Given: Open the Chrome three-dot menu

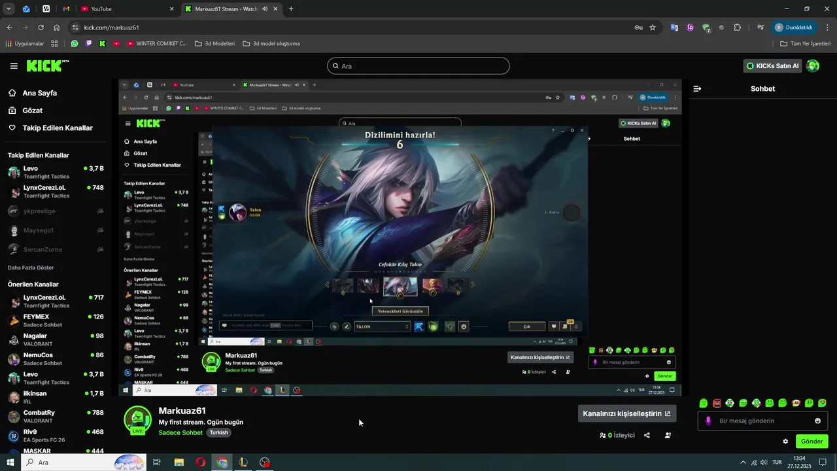Looking at the screenshot, I should tap(828, 27).
